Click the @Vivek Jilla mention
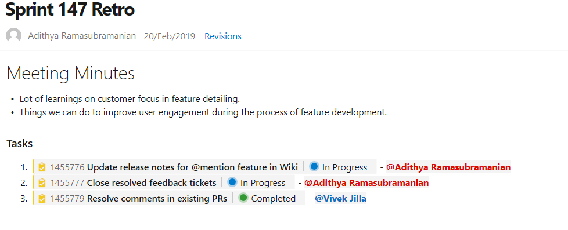This screenshot has height=230, width=568. click(x=340, y=199)
